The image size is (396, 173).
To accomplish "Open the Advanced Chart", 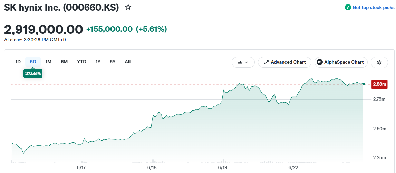I will 284,62.
